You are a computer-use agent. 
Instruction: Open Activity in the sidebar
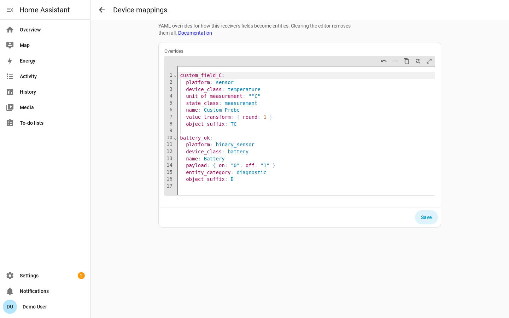coord(45,76)
